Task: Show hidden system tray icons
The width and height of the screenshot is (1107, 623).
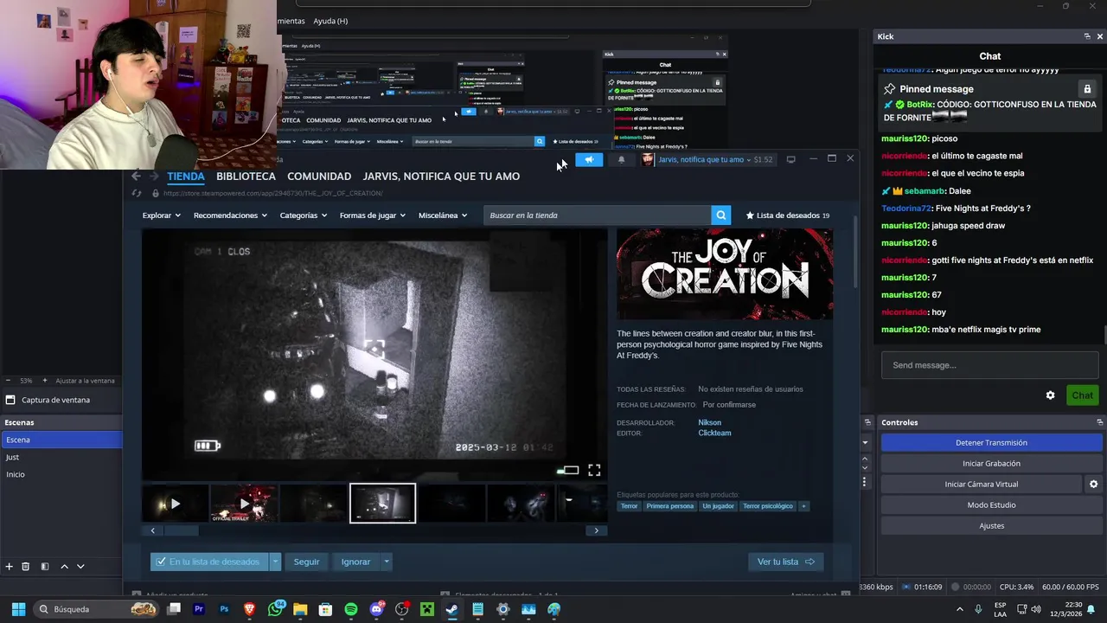Action: 960,609
